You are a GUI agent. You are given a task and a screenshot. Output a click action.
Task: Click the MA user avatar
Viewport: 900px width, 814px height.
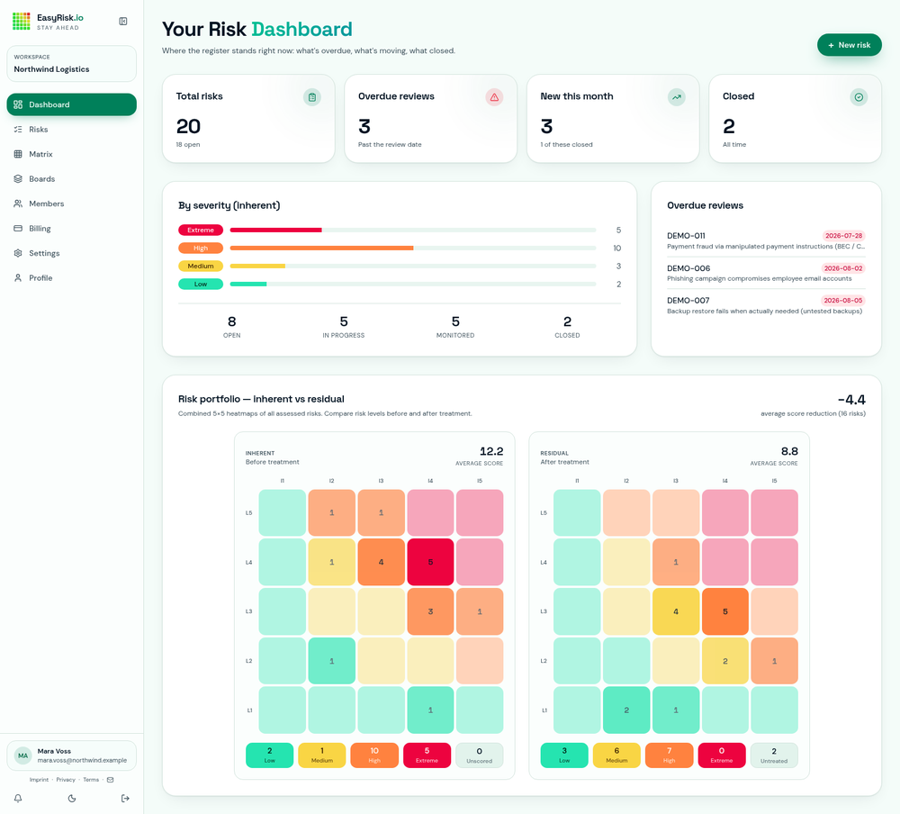click(23, 755)
